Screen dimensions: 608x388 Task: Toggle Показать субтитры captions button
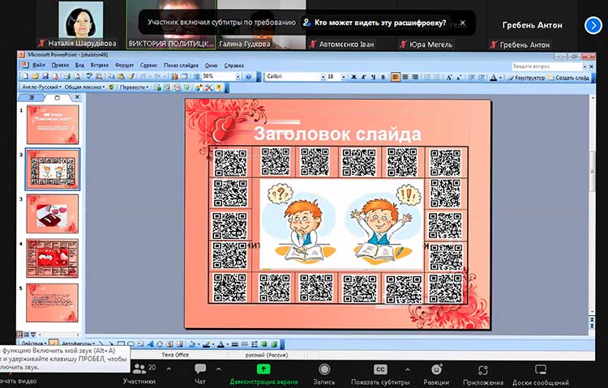(x=379, y=373)
